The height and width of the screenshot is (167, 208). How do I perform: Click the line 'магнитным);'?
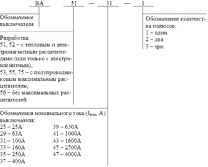(x=16, y=66)
